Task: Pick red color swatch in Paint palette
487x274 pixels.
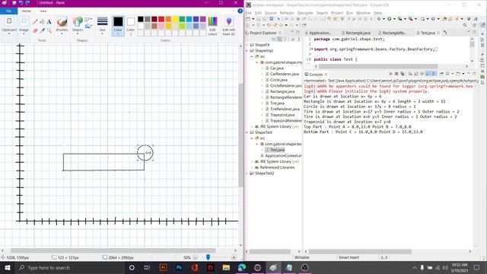Action: (161, 19)
